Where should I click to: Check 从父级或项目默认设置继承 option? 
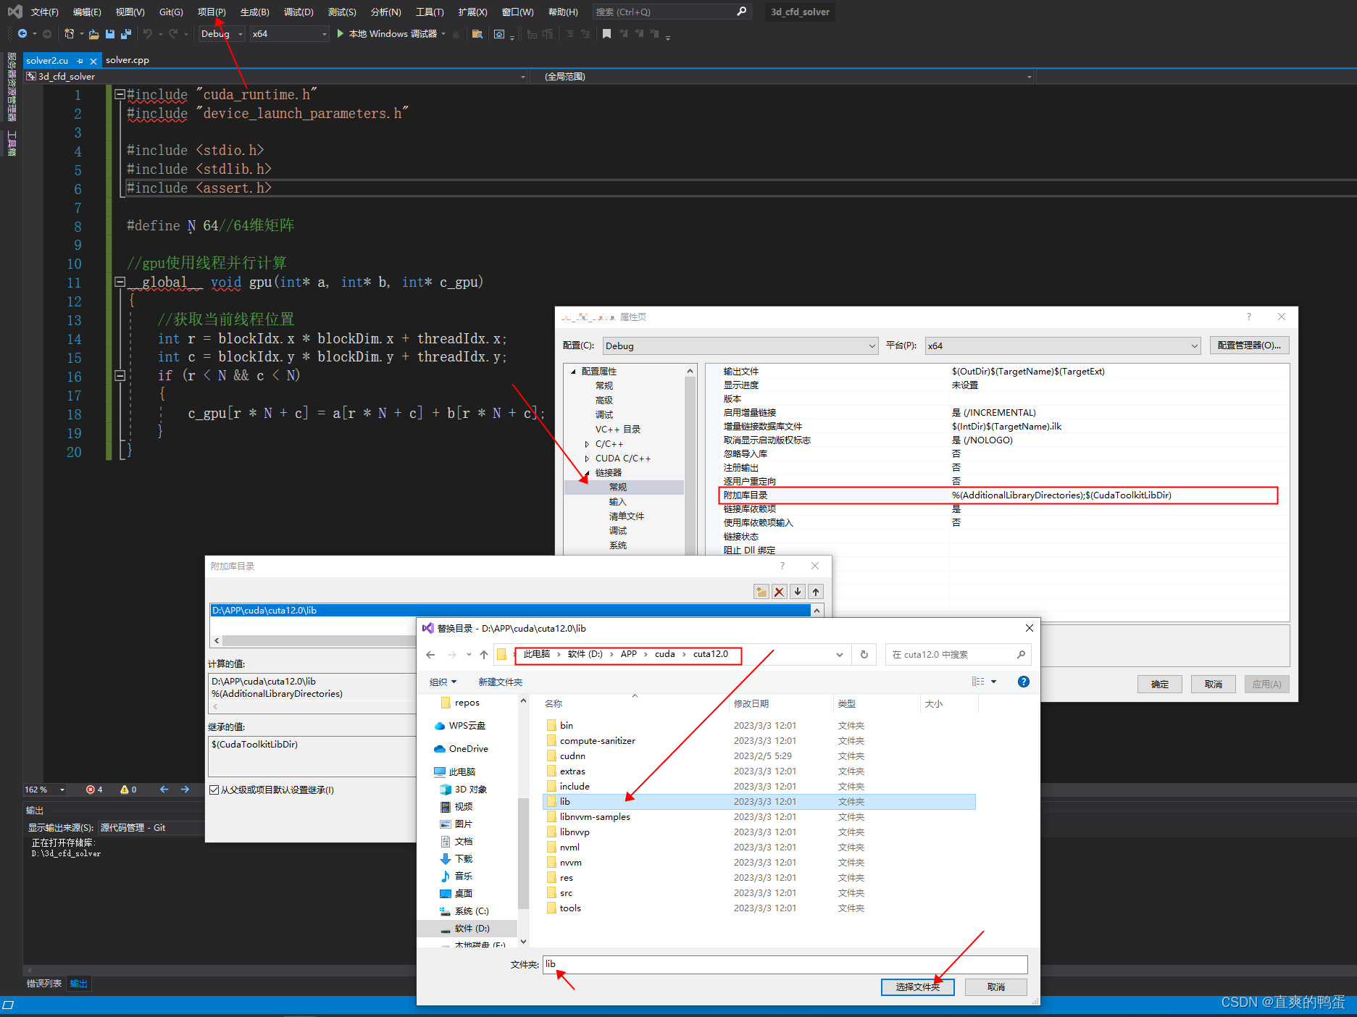(214, 790)
